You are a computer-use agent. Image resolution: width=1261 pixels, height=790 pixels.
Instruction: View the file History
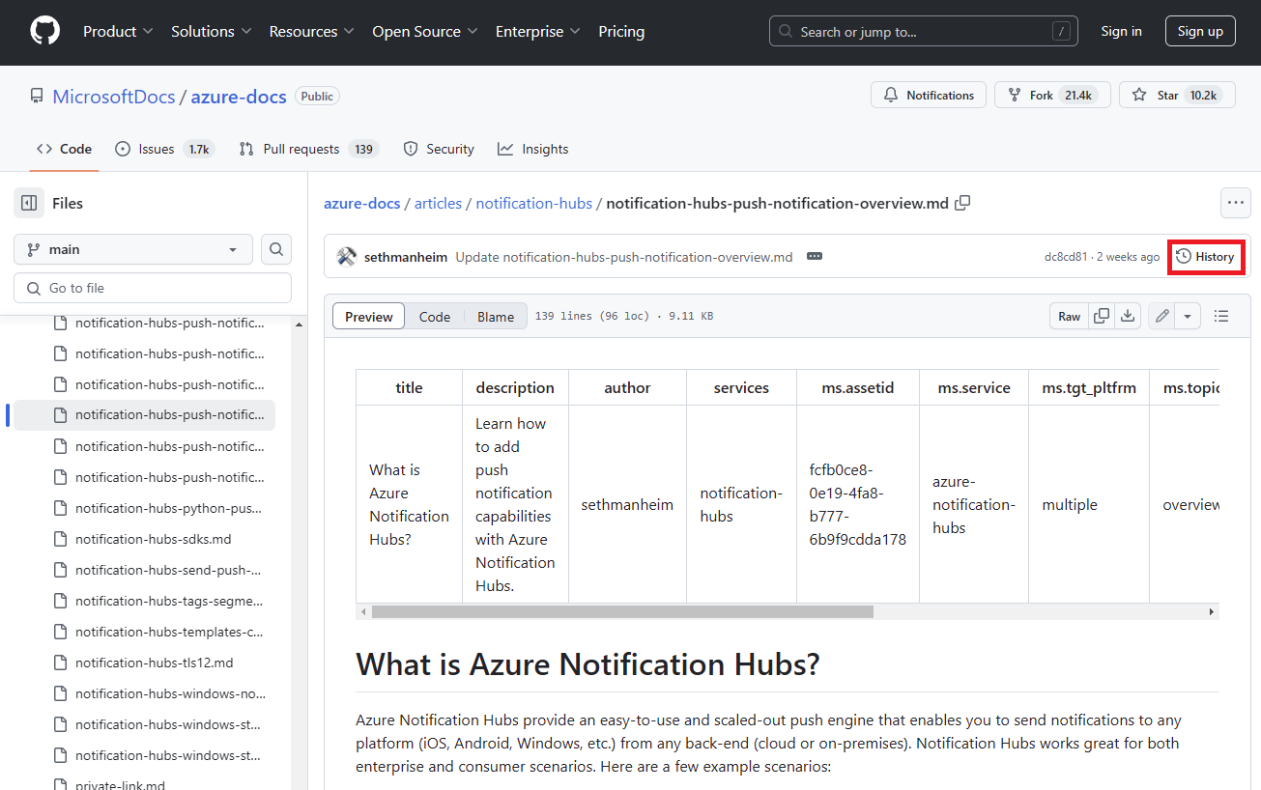pos(1206,256)
